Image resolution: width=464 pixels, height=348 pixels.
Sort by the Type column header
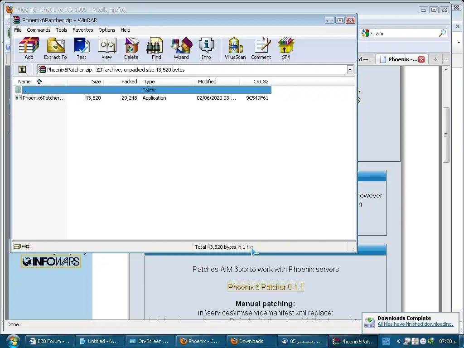pos(167,82)
